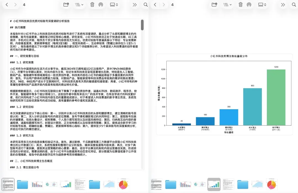The image size is (298, 193).
Task: Open the gallery view switcher in the right window
Action: (x=262, y=5)
